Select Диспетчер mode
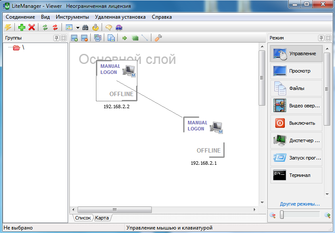Viewport: 335px width, 233px height. tap(296, 140)
